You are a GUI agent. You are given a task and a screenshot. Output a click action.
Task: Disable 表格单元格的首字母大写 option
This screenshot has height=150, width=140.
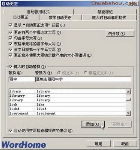click(11, 44)
